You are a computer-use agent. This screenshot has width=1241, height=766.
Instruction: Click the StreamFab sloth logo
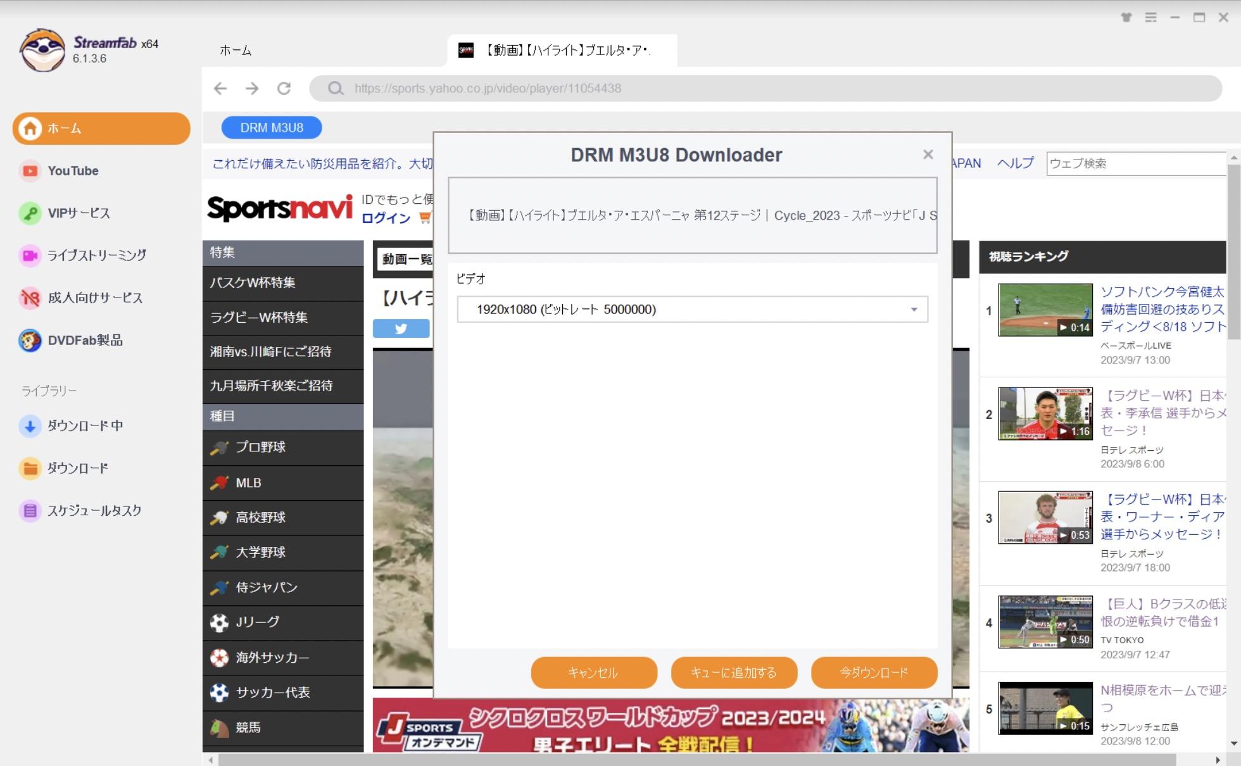point(42,50)
